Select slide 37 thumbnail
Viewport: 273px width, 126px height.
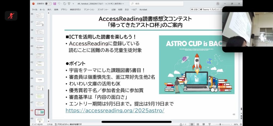pos(40,24)
